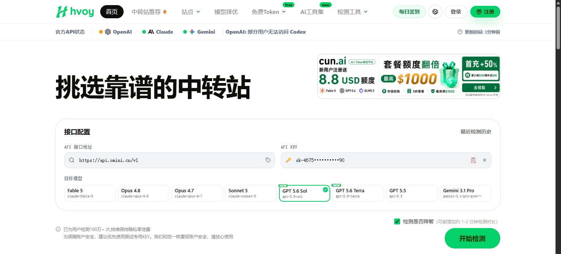Select the Opus 4.8 model
The image size is (561, 254).
click(x=143, y=193)
